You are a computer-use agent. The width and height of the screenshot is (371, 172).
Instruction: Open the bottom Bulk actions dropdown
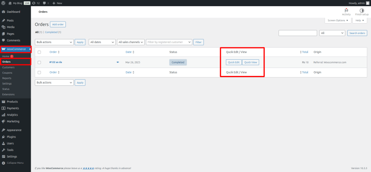(54, 82)
